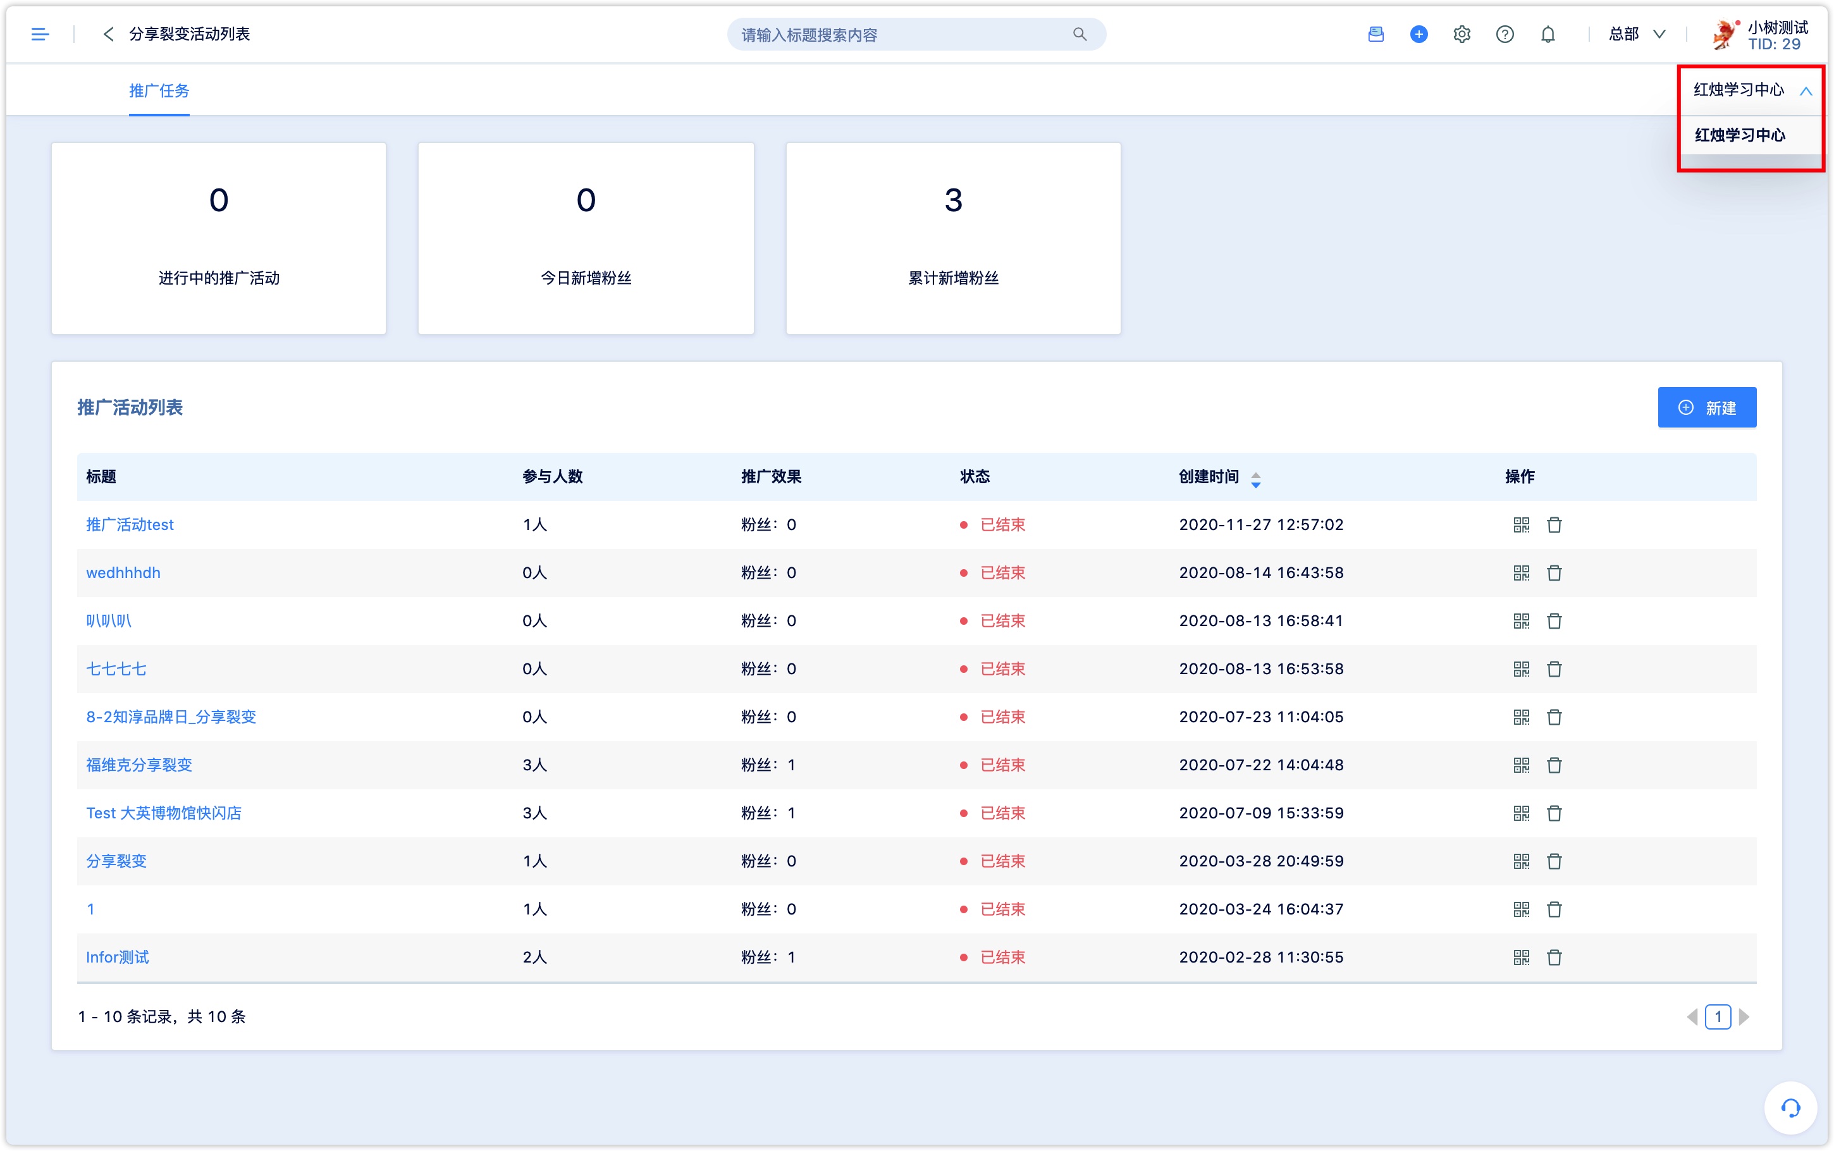This screenshot has height=1151, width=1834.
Task: Delete the activity titled 1
Action: tap(1554, 909)
